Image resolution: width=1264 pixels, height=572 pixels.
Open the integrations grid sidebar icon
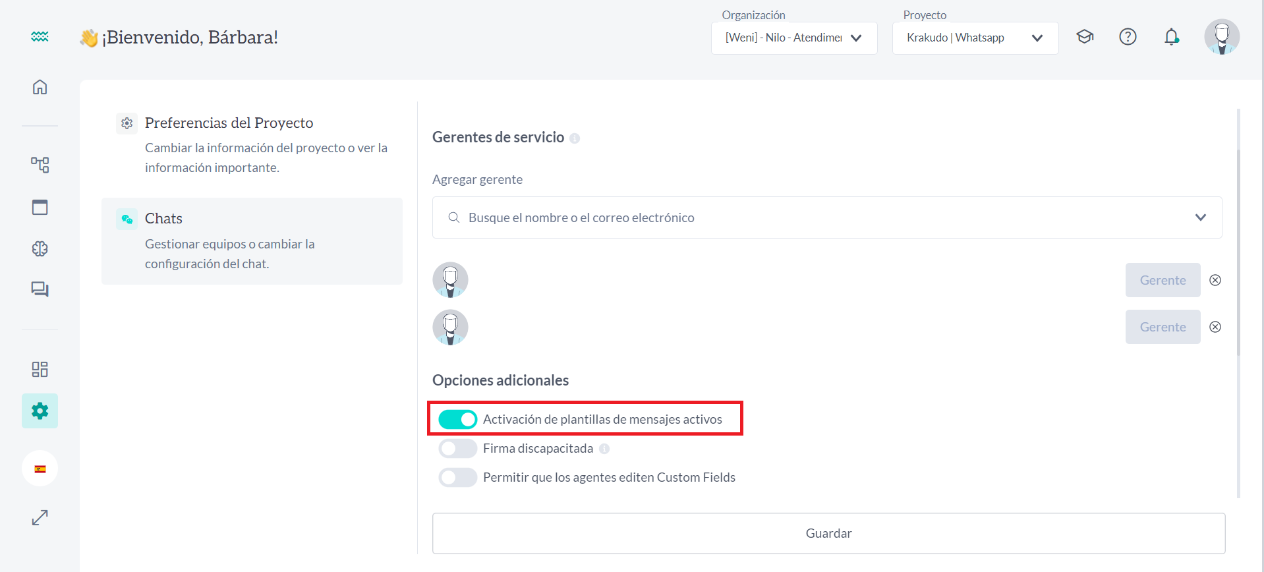[x=40, y=369]
